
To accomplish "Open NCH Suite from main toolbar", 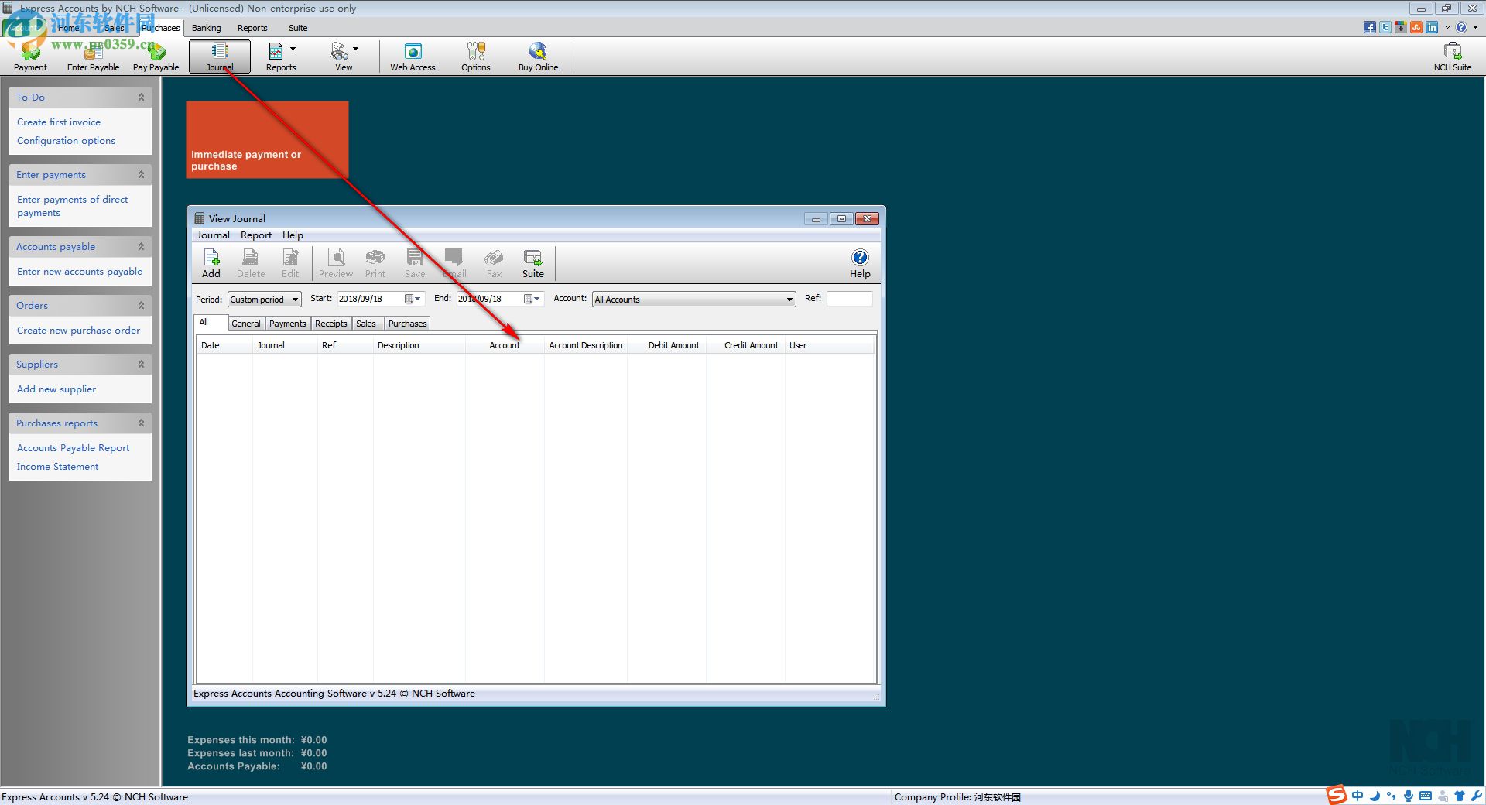I will pyautogui.click(x=1453, y=57).
